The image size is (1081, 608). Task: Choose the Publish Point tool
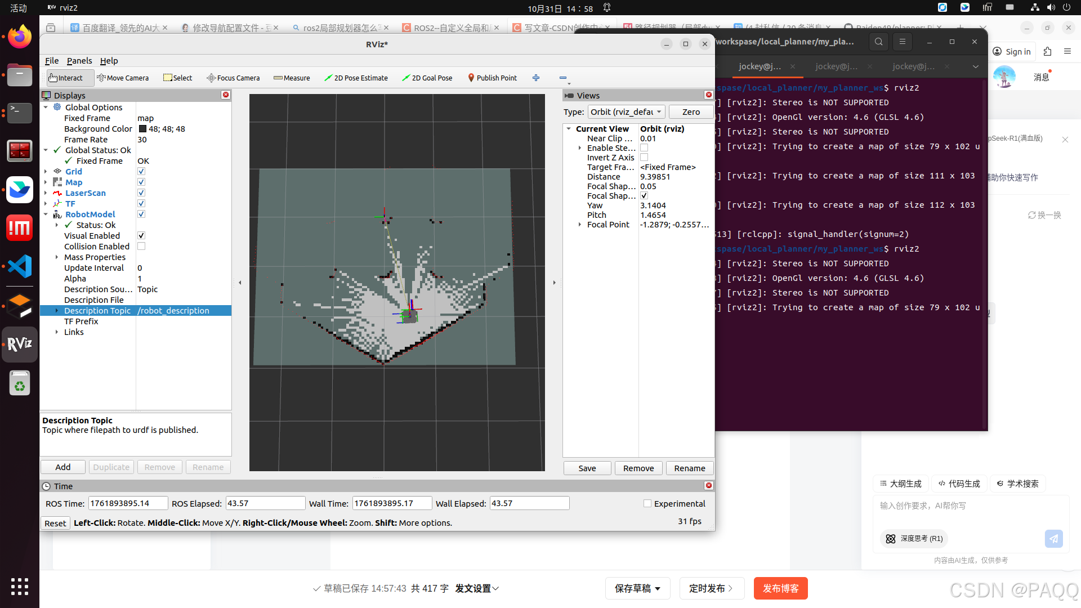[x=492, y=78]
